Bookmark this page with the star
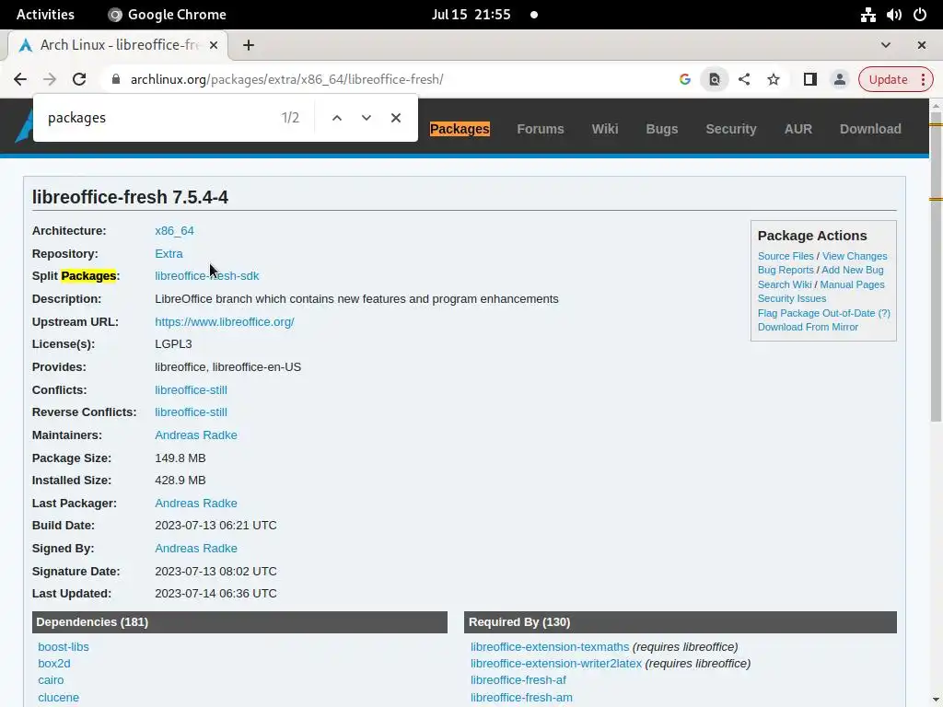 tap(774, 79)
